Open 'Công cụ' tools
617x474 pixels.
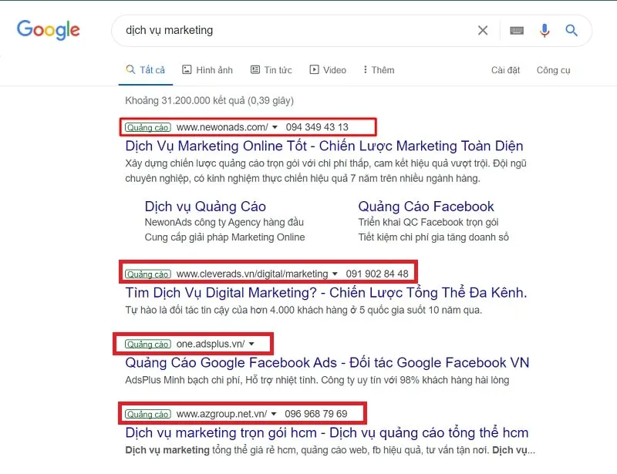tap(553, 70)
